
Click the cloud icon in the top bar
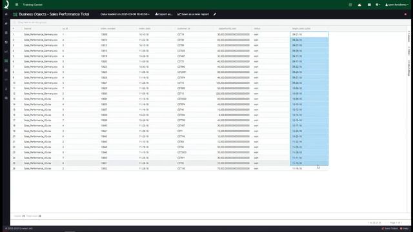coord(359,5)
